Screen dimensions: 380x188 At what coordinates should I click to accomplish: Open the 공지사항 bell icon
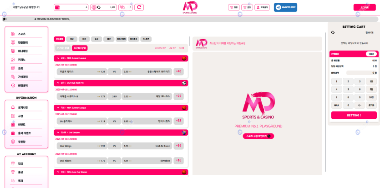[13, 107]
